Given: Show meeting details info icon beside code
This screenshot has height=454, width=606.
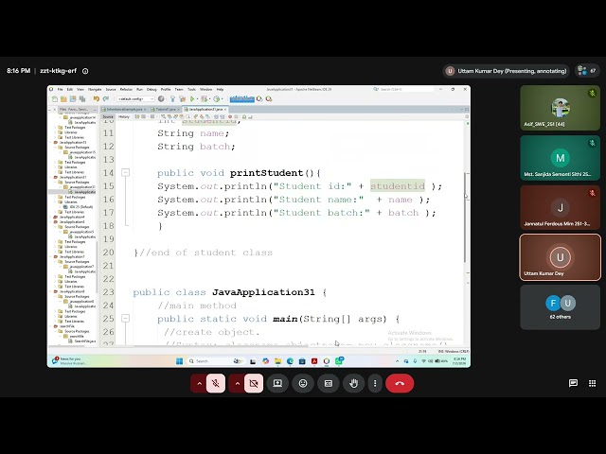Looking at the screenshot, I should [x=85, y=71].
